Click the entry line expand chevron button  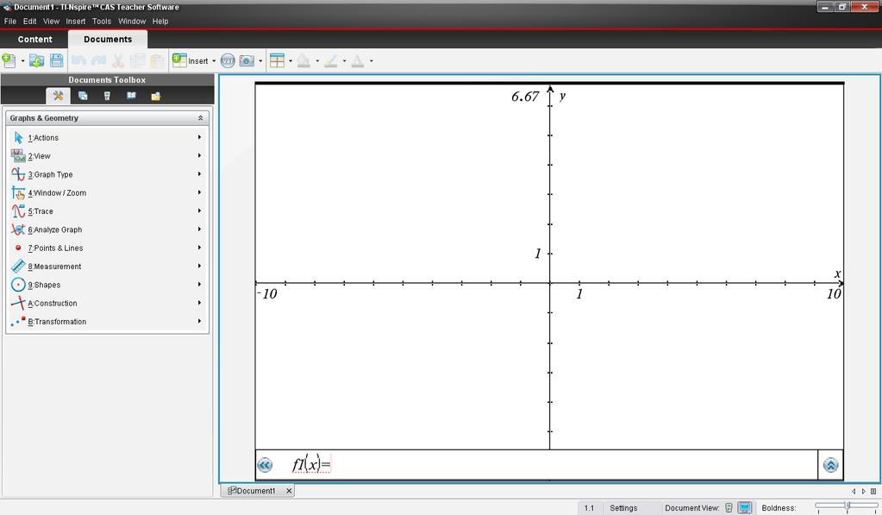click(831, 465)
